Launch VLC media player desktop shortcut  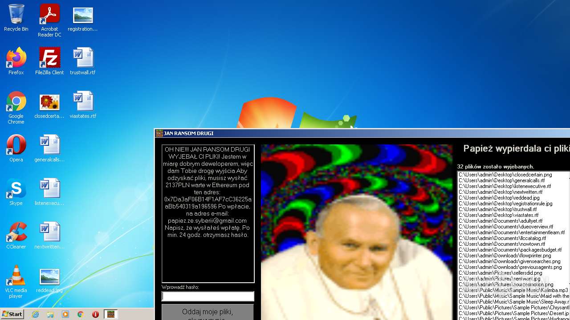point(16,282)
